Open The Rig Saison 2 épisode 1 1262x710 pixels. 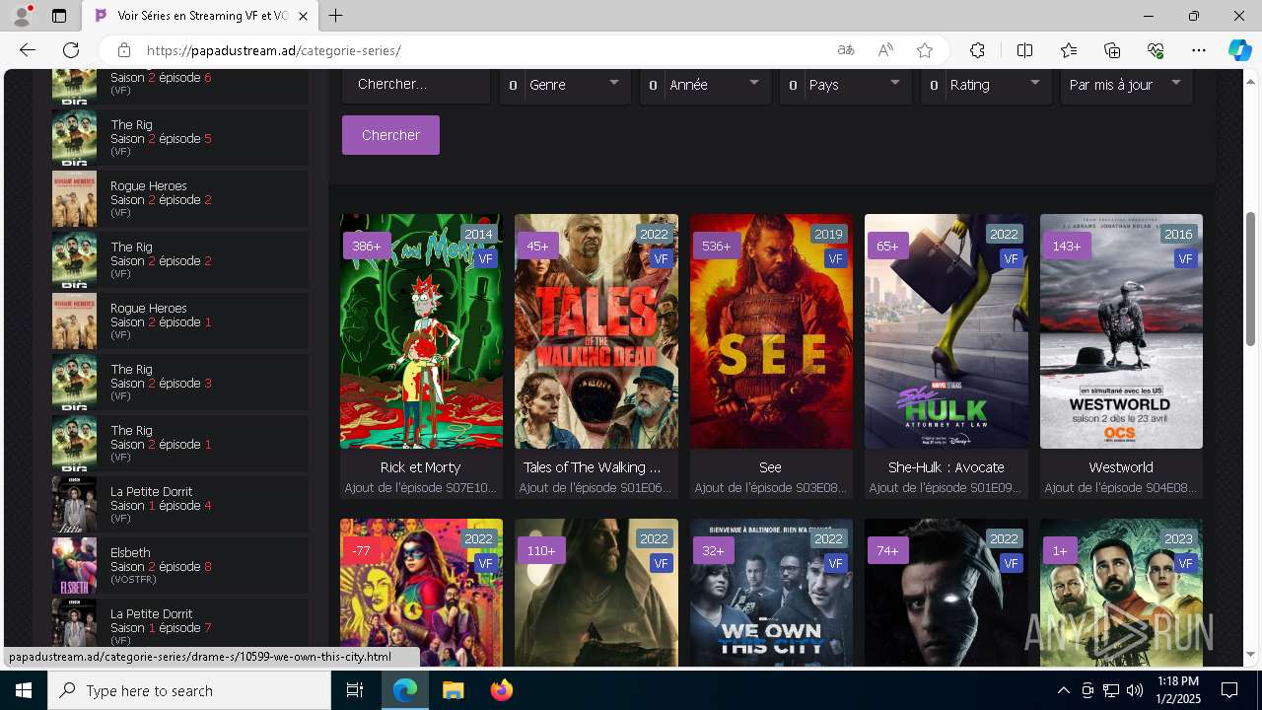(x=180, y=444)
